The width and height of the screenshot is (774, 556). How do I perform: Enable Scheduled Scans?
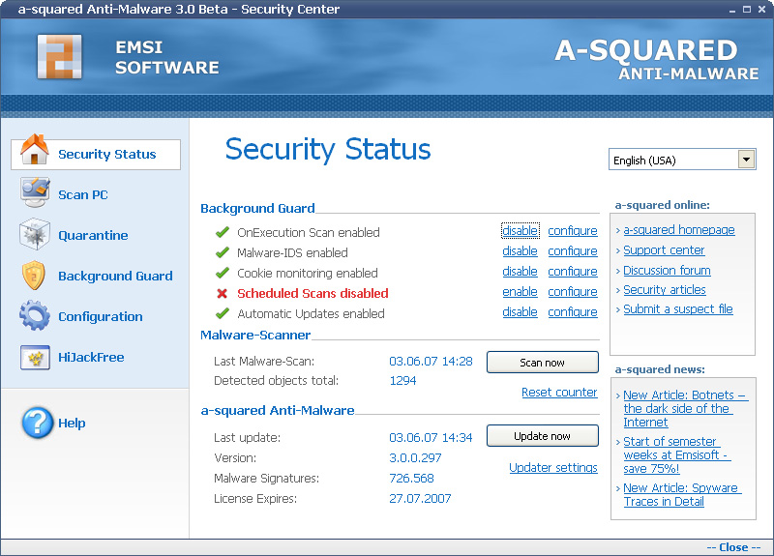[x=520, y=292]
